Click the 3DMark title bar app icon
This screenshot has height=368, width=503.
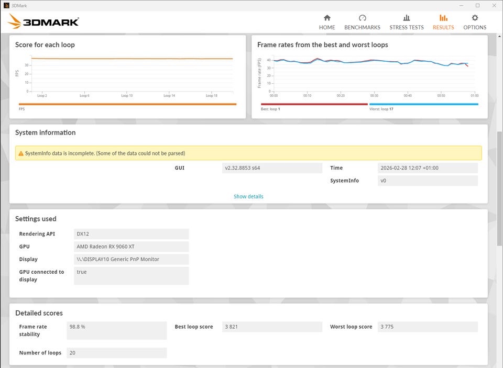coord(6,5)
